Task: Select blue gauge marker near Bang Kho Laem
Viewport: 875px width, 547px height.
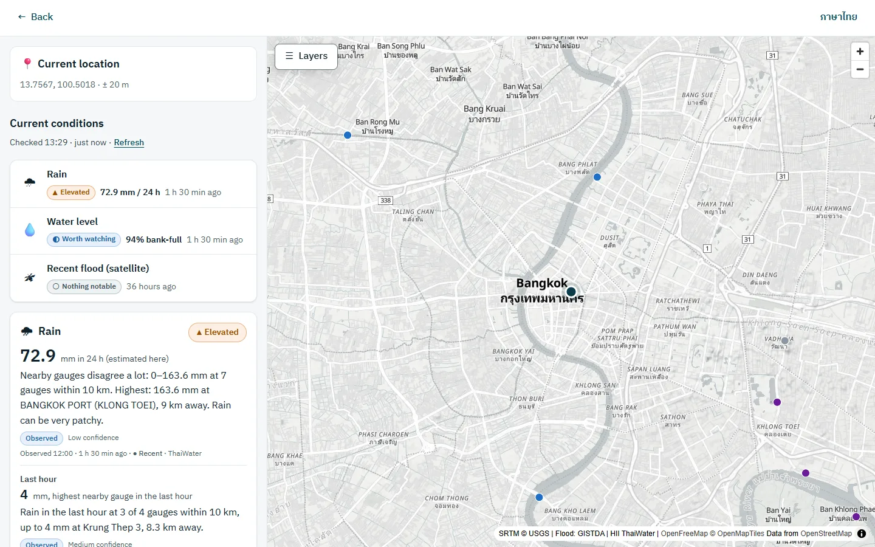Action: tap(539, 497)
